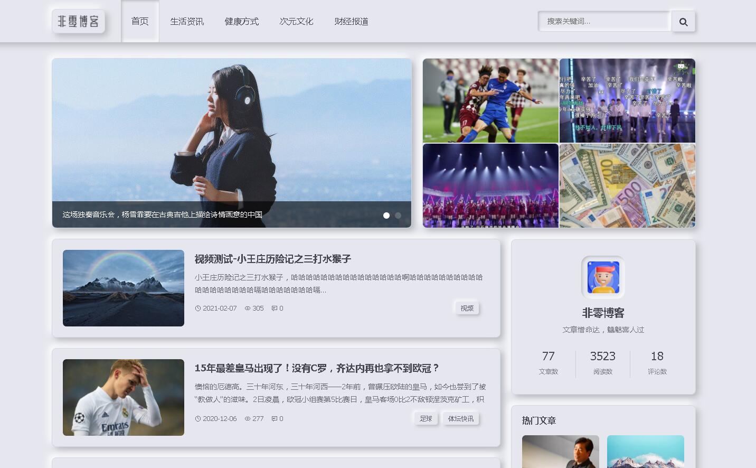756x468 pixels.
Task: Click the search keyword input field
Action: click(x=604, y=21)
